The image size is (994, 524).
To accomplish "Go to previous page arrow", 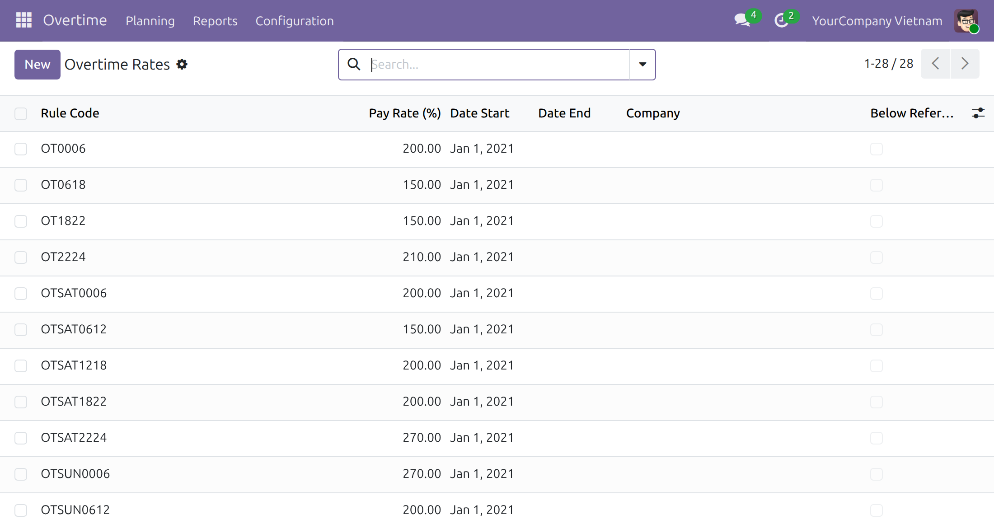I will tap(935, 64).
